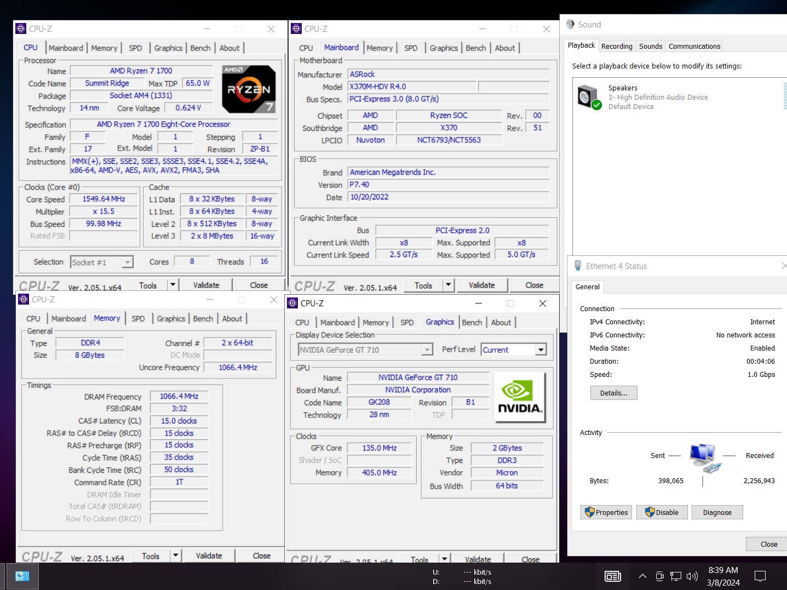This screenshot has height=590, width=787.
Task: Switch to the Bench tab in the CPU-tab window
Action: 200,48
